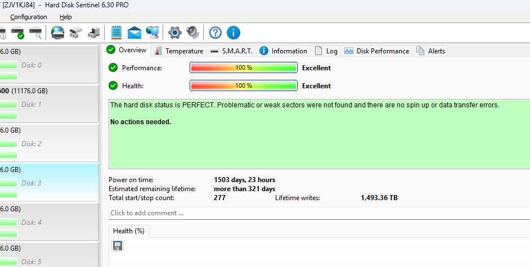Click the network computer globe icon
The height and width of the screenshot is (267, 530).
[152, 33]
